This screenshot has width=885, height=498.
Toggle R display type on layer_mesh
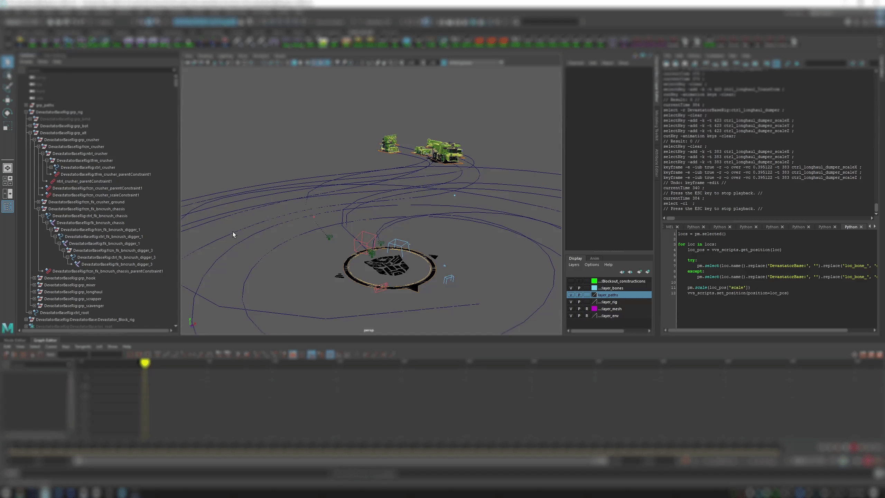click(x=587, y=309)
